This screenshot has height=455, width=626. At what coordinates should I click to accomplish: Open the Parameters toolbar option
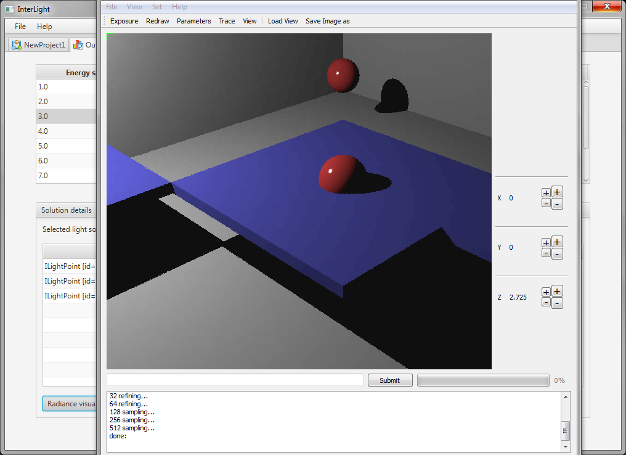click(x=193, y=21)
